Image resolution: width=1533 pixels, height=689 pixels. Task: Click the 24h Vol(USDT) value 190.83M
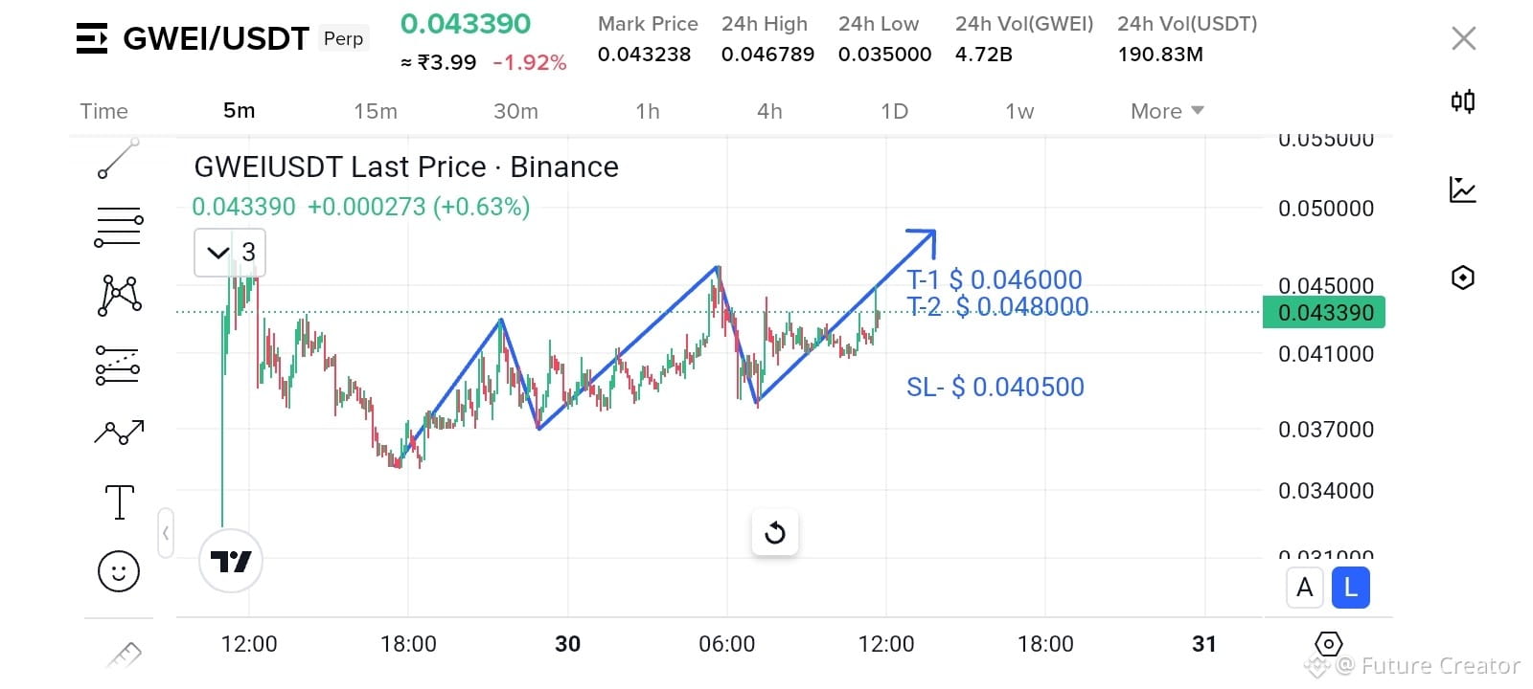pyautogui.click(x=1160, y=55)
